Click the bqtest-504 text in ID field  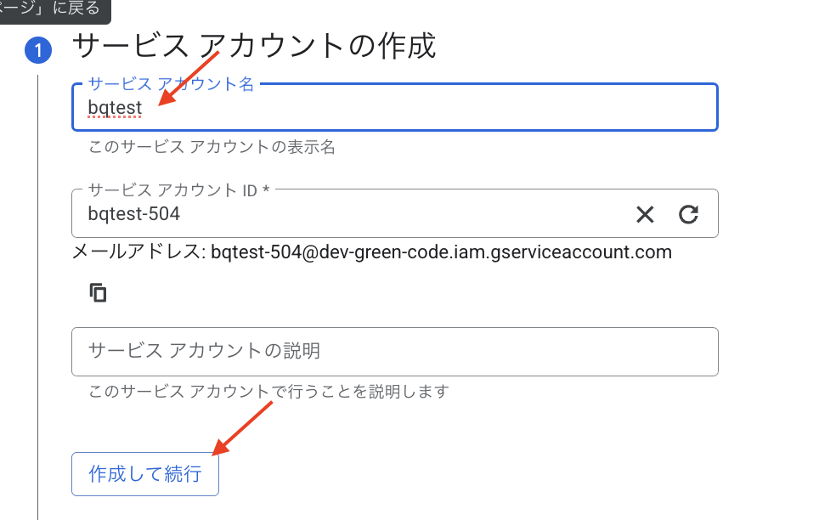click(x=134, y=214)
